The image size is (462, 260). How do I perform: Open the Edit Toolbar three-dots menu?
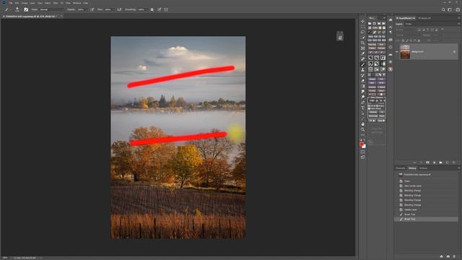tap(362, 135)
